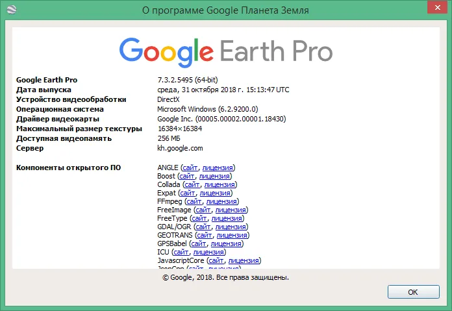Click the 16384×16384 texture size value
This screenshot has height=311, width=452.
tap(180, 129)
